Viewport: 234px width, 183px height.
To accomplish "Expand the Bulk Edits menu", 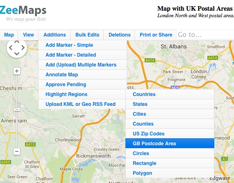I will (87, 35).
